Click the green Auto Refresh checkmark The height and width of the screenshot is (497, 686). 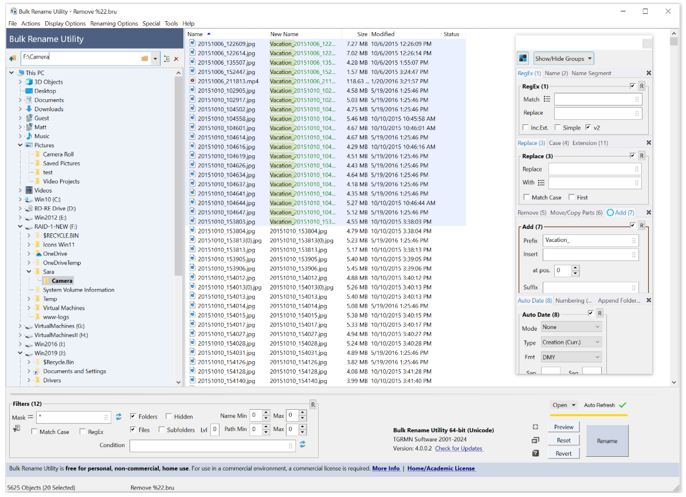tap(622, 405)
